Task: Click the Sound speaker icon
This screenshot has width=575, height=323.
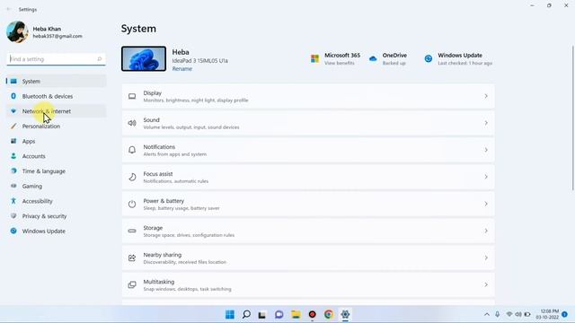Action: [132, 123]
